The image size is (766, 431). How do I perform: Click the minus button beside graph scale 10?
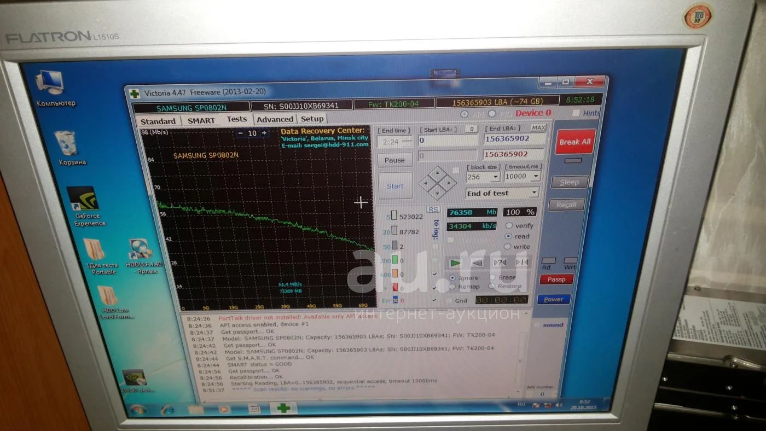pos(241,133)
